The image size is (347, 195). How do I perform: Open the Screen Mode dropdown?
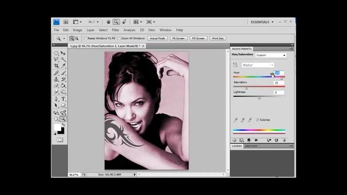click(x=151, y=22)
